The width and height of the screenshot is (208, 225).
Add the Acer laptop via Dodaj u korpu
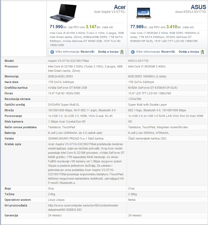108,52
